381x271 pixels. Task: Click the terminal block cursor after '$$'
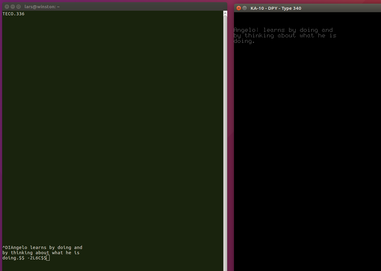(48, 258)
